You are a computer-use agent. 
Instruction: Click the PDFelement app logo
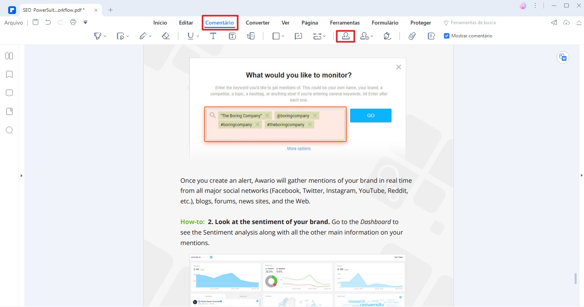pyautogui.click(x=12, y=10)
